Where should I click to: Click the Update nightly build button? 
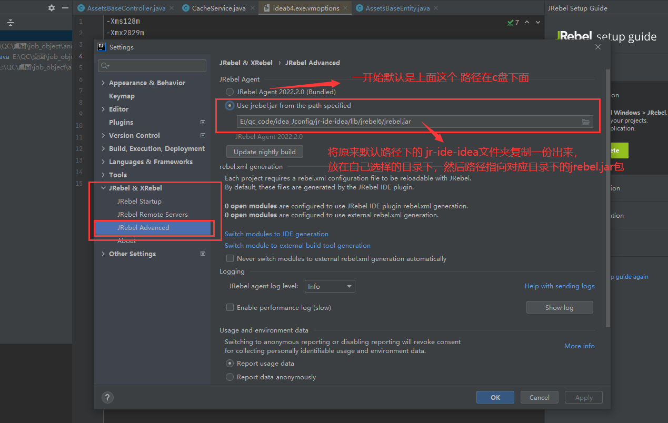264,151
